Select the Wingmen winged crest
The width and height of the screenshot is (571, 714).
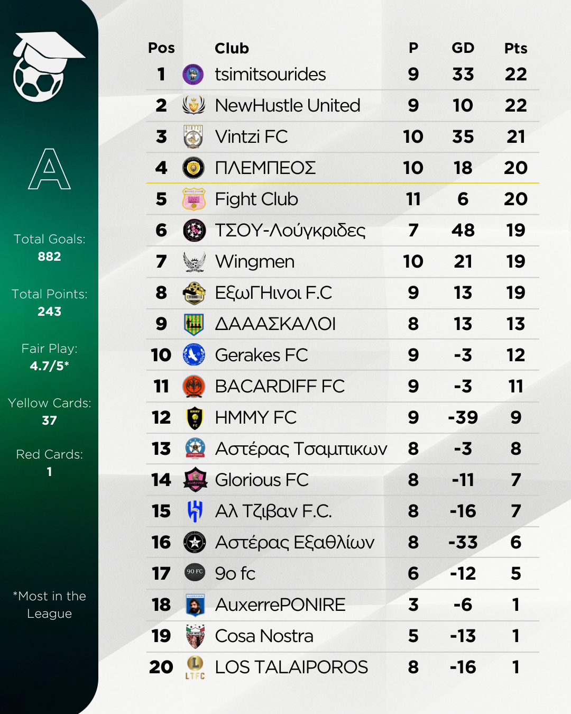click(x=194, y=261)
